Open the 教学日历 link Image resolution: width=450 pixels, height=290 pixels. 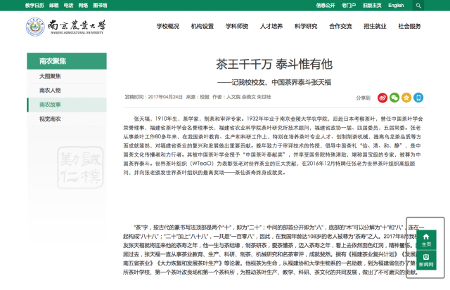point(34,5)
